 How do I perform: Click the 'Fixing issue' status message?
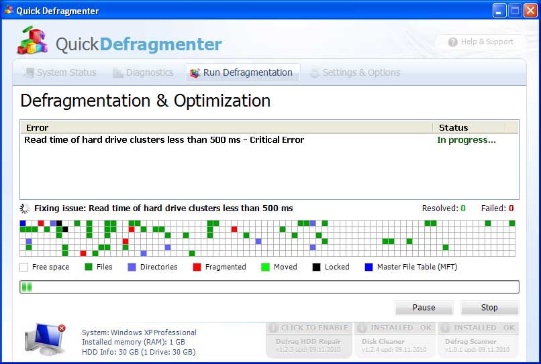coord(163,208)
